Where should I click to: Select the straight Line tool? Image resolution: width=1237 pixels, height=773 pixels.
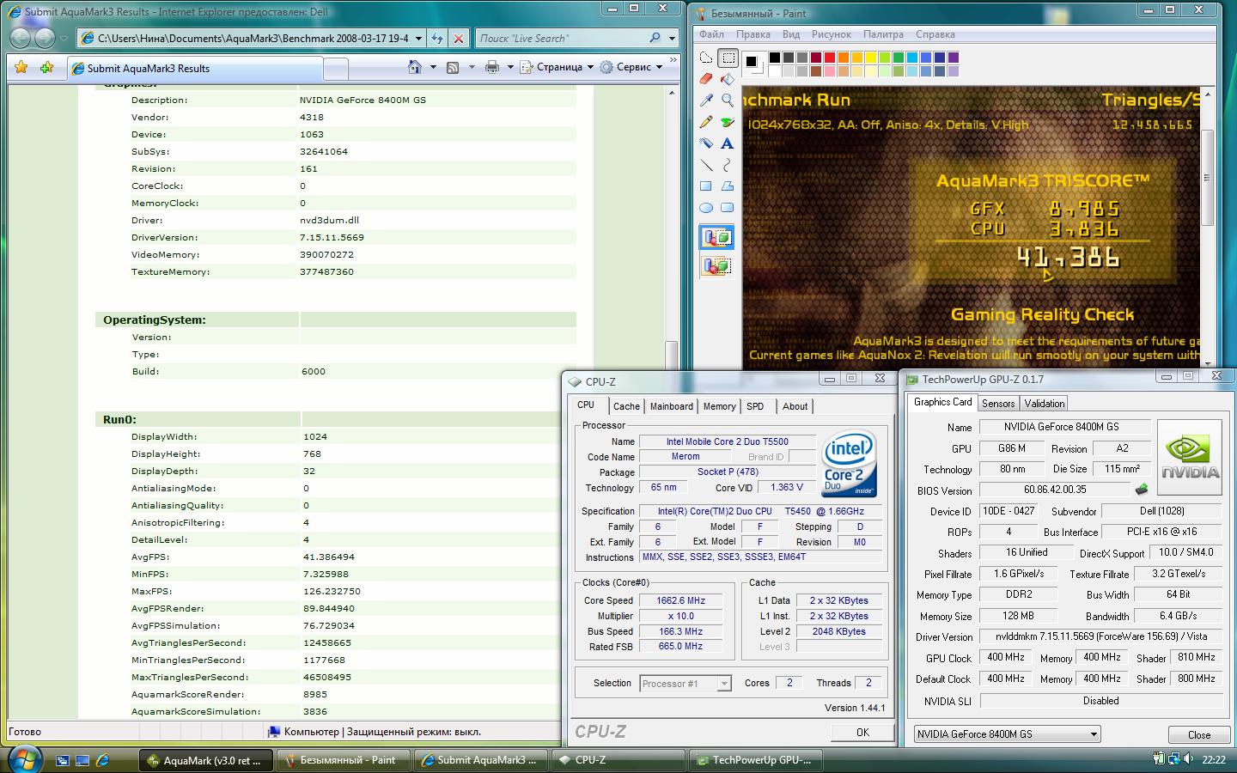[x=706, y=165]
